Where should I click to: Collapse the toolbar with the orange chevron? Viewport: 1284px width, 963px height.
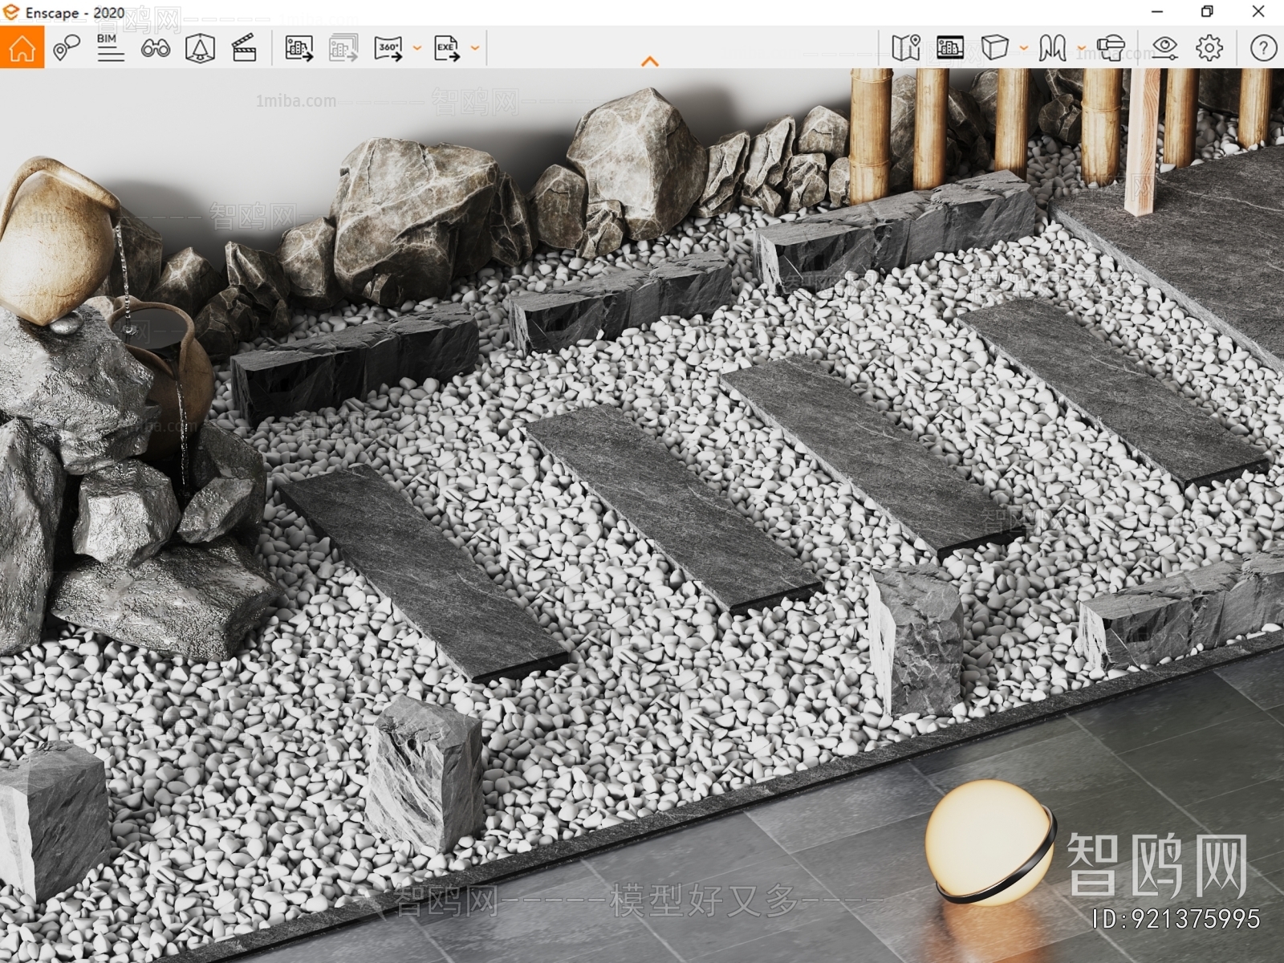pos(650,61)
